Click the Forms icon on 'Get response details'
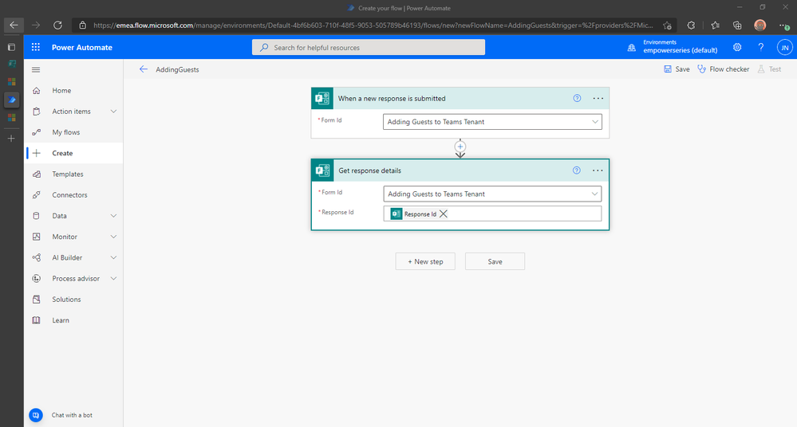This screenshot has height=427, width=797. pos(323,170)
